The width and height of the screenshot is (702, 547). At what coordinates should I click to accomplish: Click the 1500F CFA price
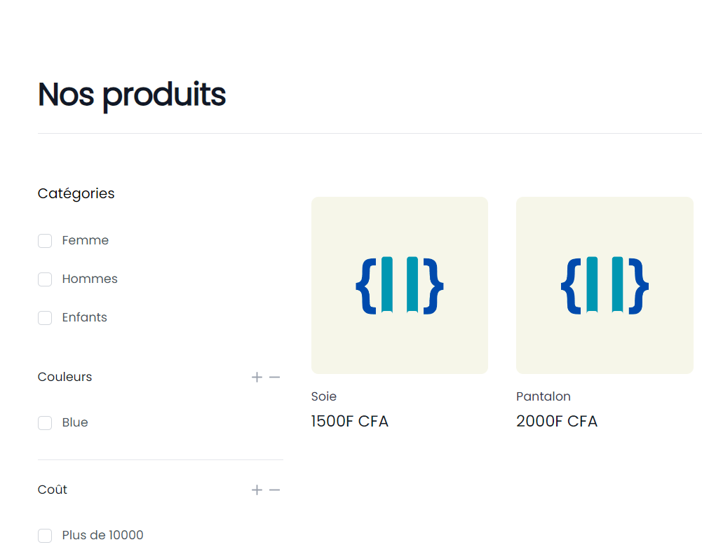[x=349, y=422]
